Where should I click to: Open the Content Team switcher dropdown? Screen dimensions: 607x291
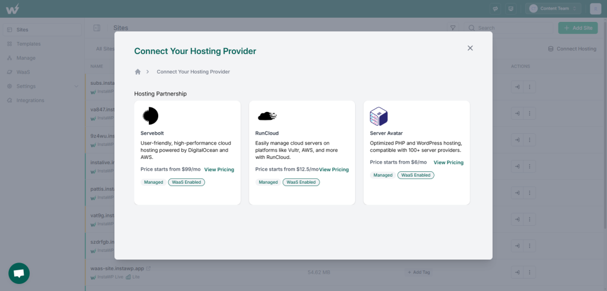[x=553, y=8]
